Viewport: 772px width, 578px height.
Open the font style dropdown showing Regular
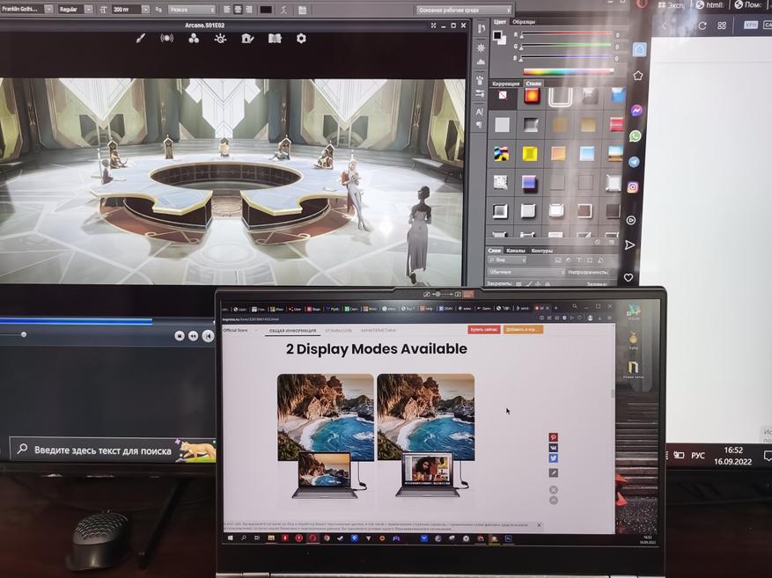coord(75,10)
